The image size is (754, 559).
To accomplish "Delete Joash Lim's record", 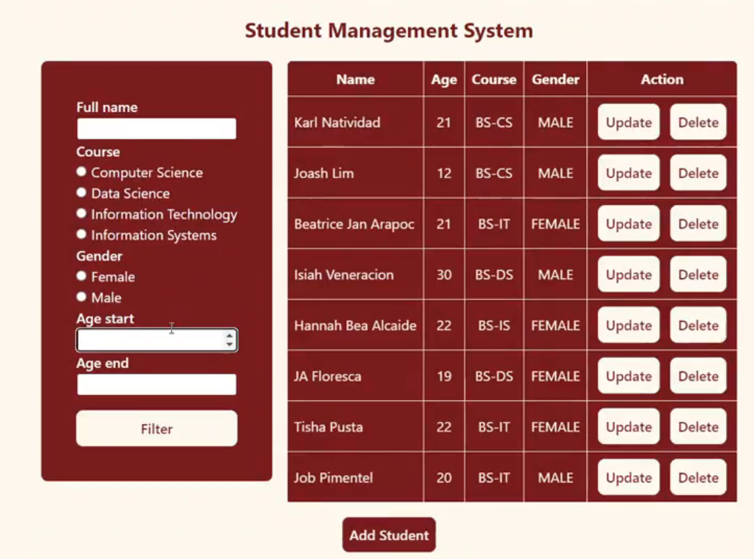I will pyautogui.click(x=698, y=172).
